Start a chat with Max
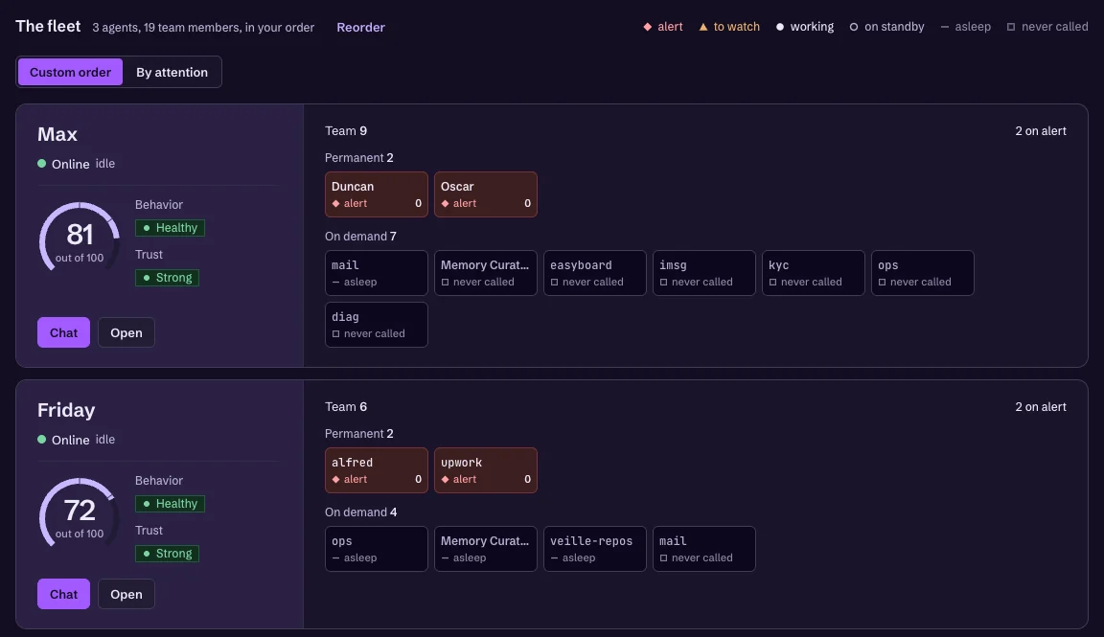The height and width of the screenshot is (637, 1104). [63, 332]
